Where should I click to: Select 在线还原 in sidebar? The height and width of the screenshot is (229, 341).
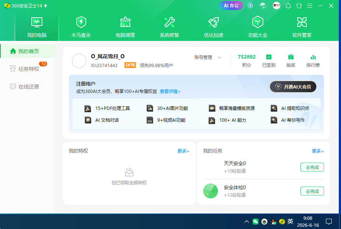pyautogui.click(x=27, y=87)
